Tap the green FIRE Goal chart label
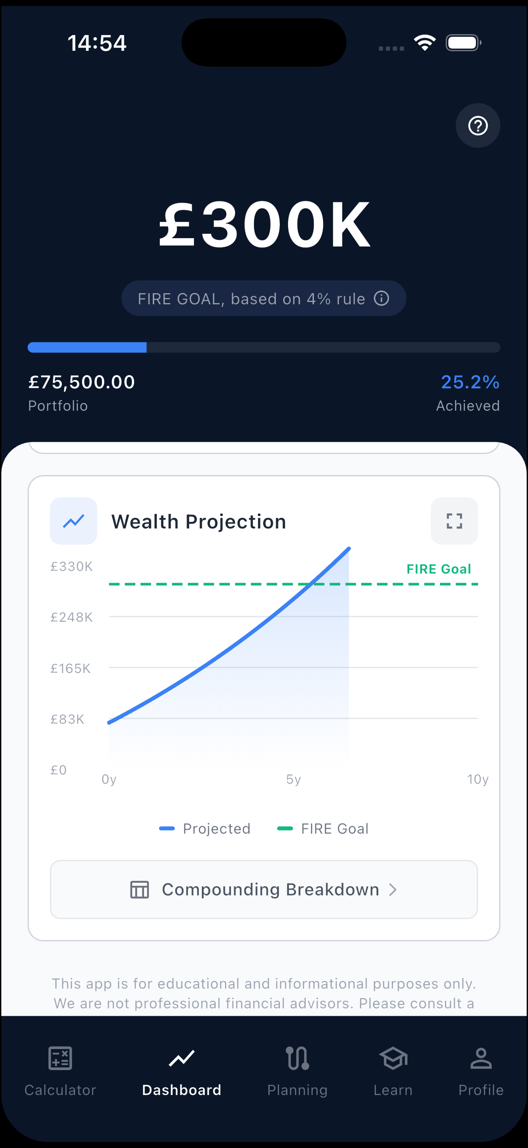Image resolution: width=528 pixels, height=1148 pixels. [438, 569]
